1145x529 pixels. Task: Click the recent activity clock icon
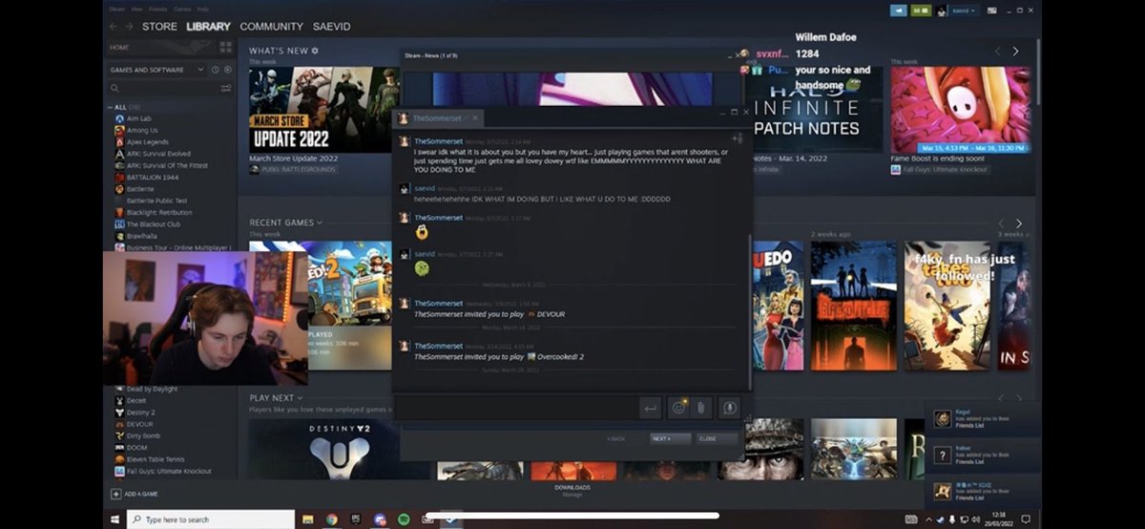[x=216, y=70]
